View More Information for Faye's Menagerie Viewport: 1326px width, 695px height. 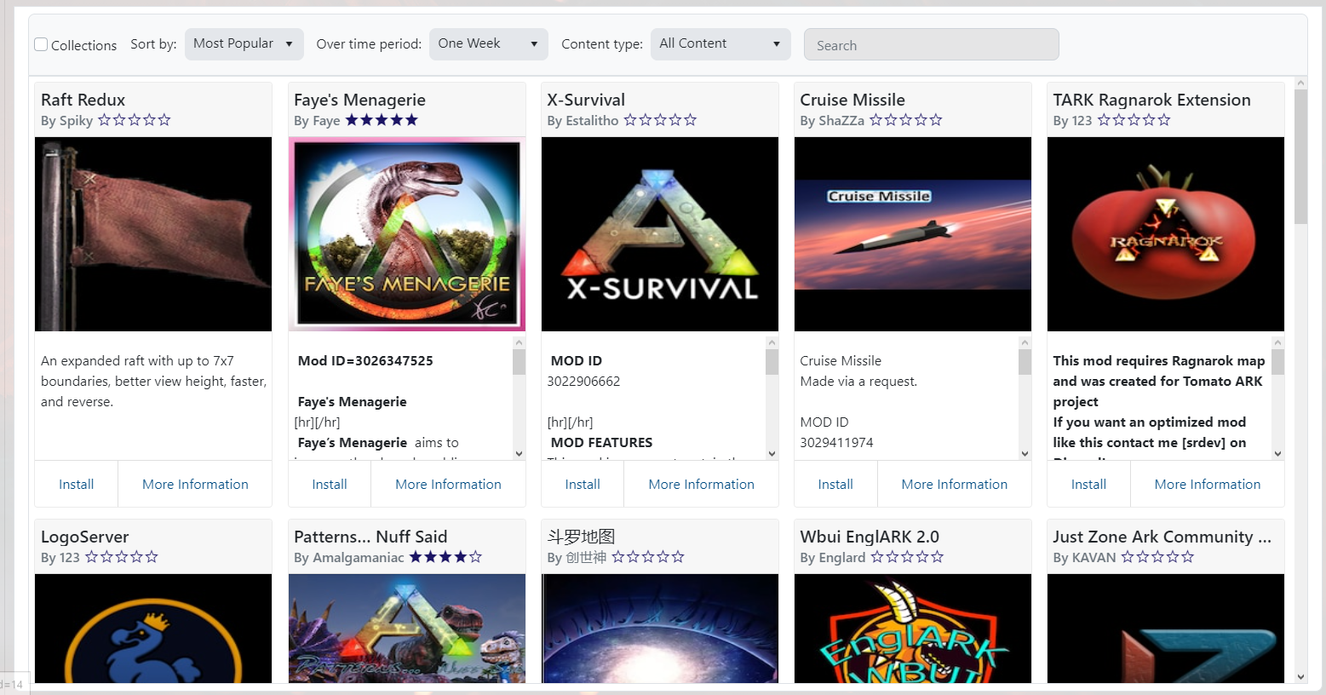click(448, 484)
